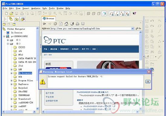
Task: Open the File menu
Action: tap(5, 8)
